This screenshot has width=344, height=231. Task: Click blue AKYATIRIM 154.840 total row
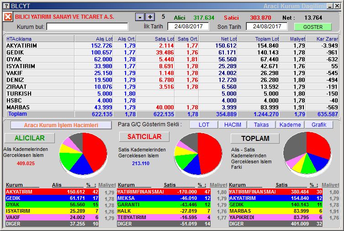(275, 198)
